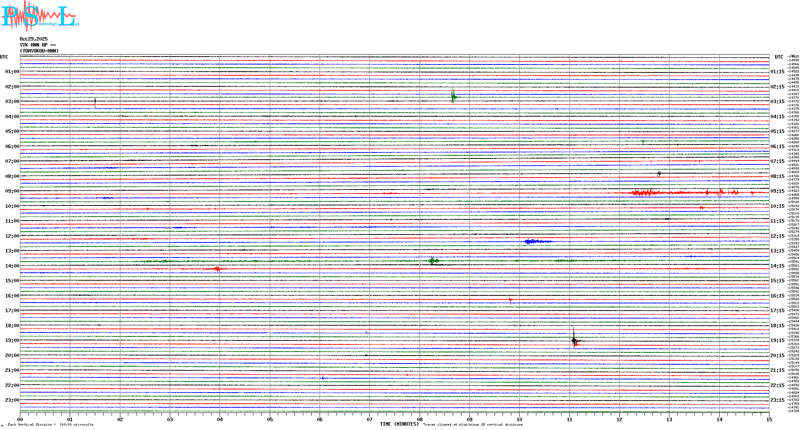Click the large black spike event near 19:00
This screenshot has width=801, height=430.
pyautogui.click(x=574, y=340)
